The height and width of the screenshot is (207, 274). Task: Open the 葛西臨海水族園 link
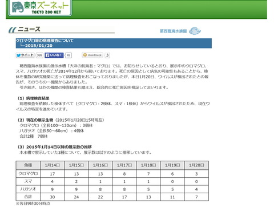173,31
